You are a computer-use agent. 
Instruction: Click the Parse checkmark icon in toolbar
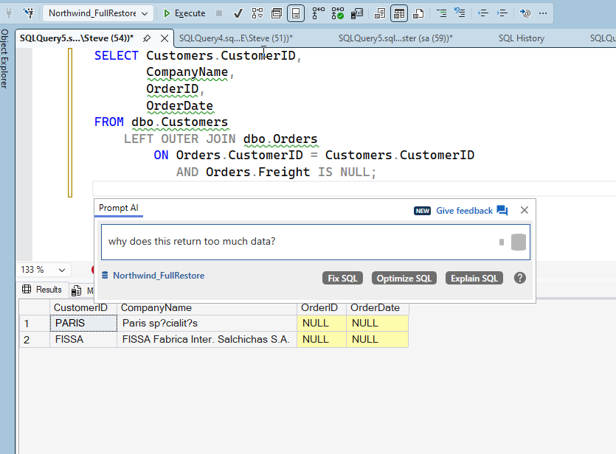238,13
